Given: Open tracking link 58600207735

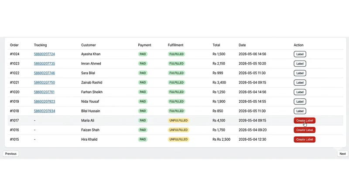Looking at the screenshot, I should point(44,64).
